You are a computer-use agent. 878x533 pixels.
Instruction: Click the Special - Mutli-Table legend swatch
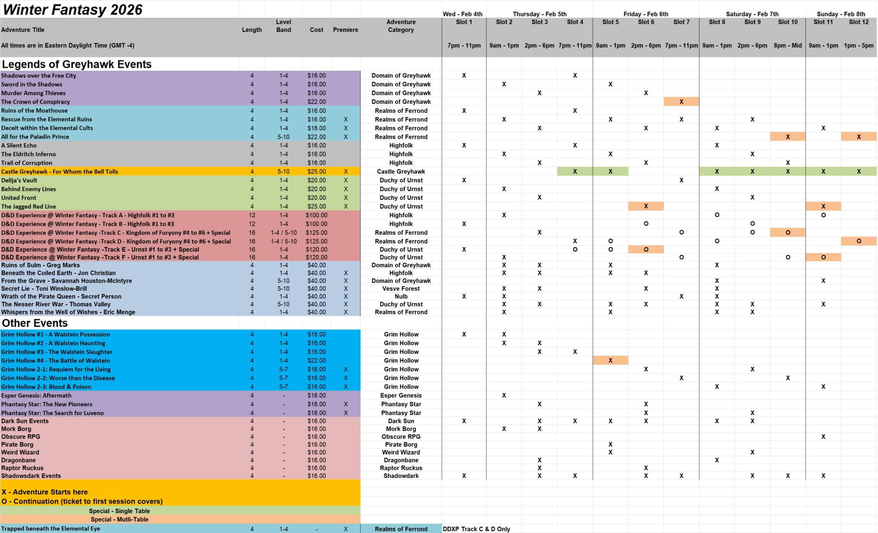(x=119, y=520)
